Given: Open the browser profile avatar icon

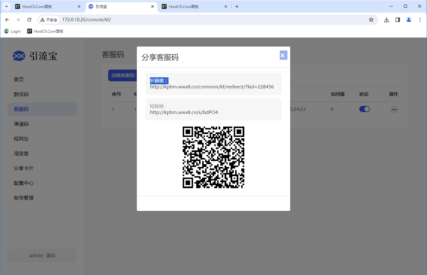Looking at the screenshot, I should coord(409,19).
